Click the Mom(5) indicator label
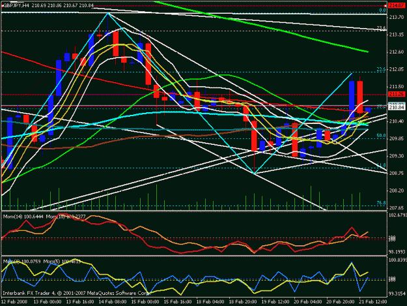 (x=62, y=261)
